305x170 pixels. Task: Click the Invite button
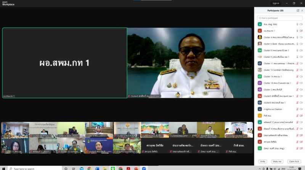[263, 162]
